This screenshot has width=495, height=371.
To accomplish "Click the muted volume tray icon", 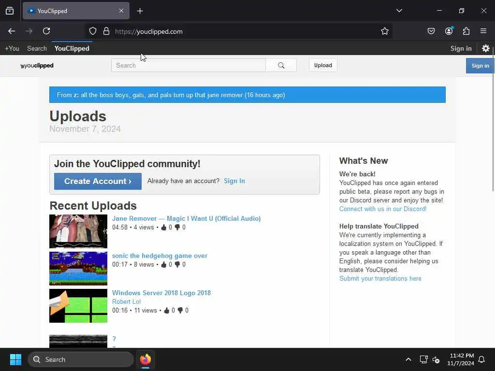I will 436,359.
